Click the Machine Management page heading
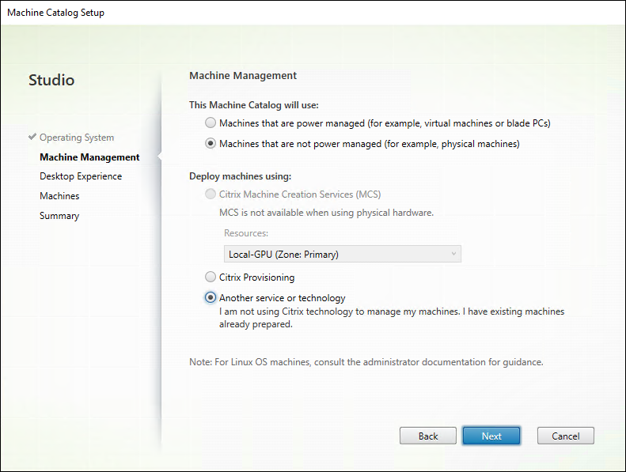Viewport: 626px width, 472px height. tap(243, 76)
